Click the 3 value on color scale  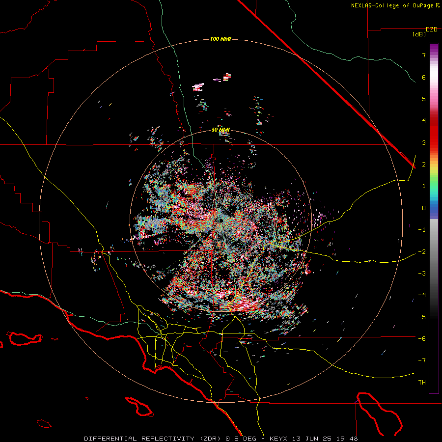pos(424,142)
